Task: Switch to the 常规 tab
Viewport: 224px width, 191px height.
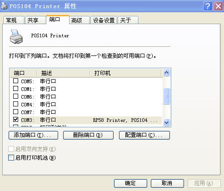Action: tap(14, 20)
